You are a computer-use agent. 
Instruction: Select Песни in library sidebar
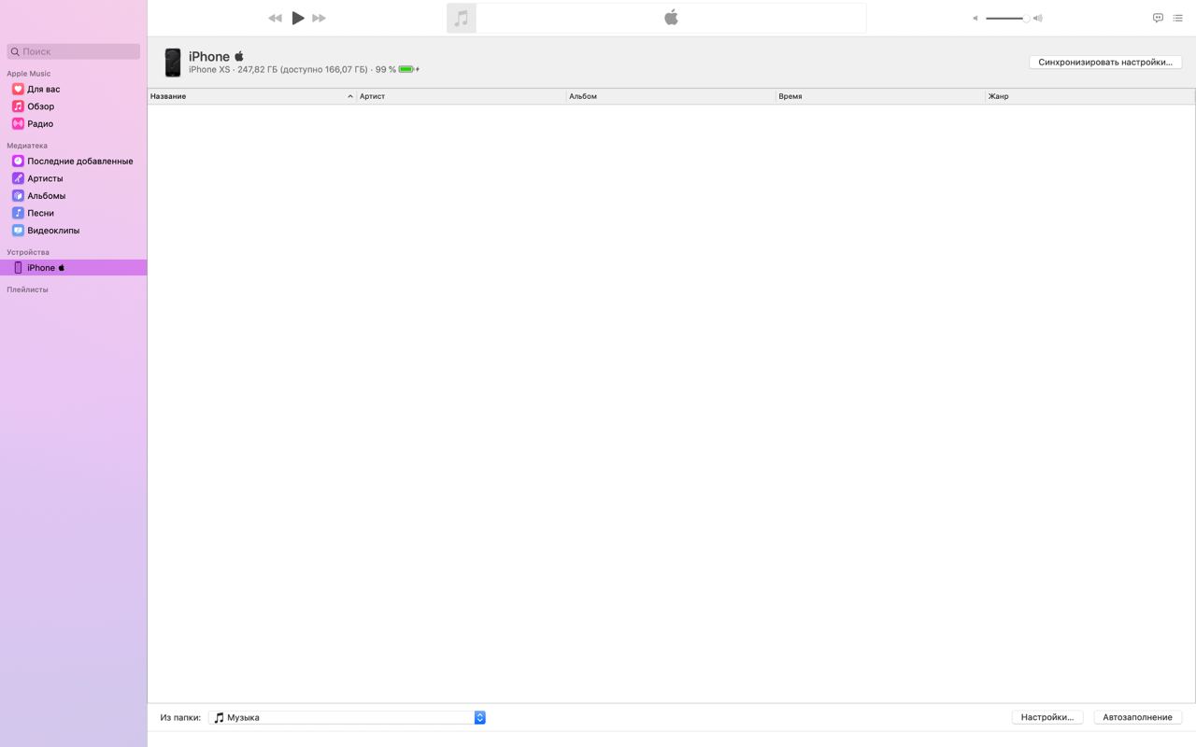click(x=73, y=213)
